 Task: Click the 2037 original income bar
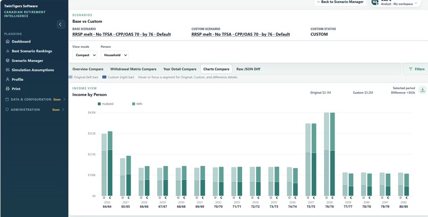[x=308, y=160]
